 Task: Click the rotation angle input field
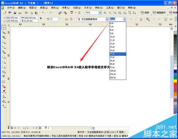(x=54, y=19)
